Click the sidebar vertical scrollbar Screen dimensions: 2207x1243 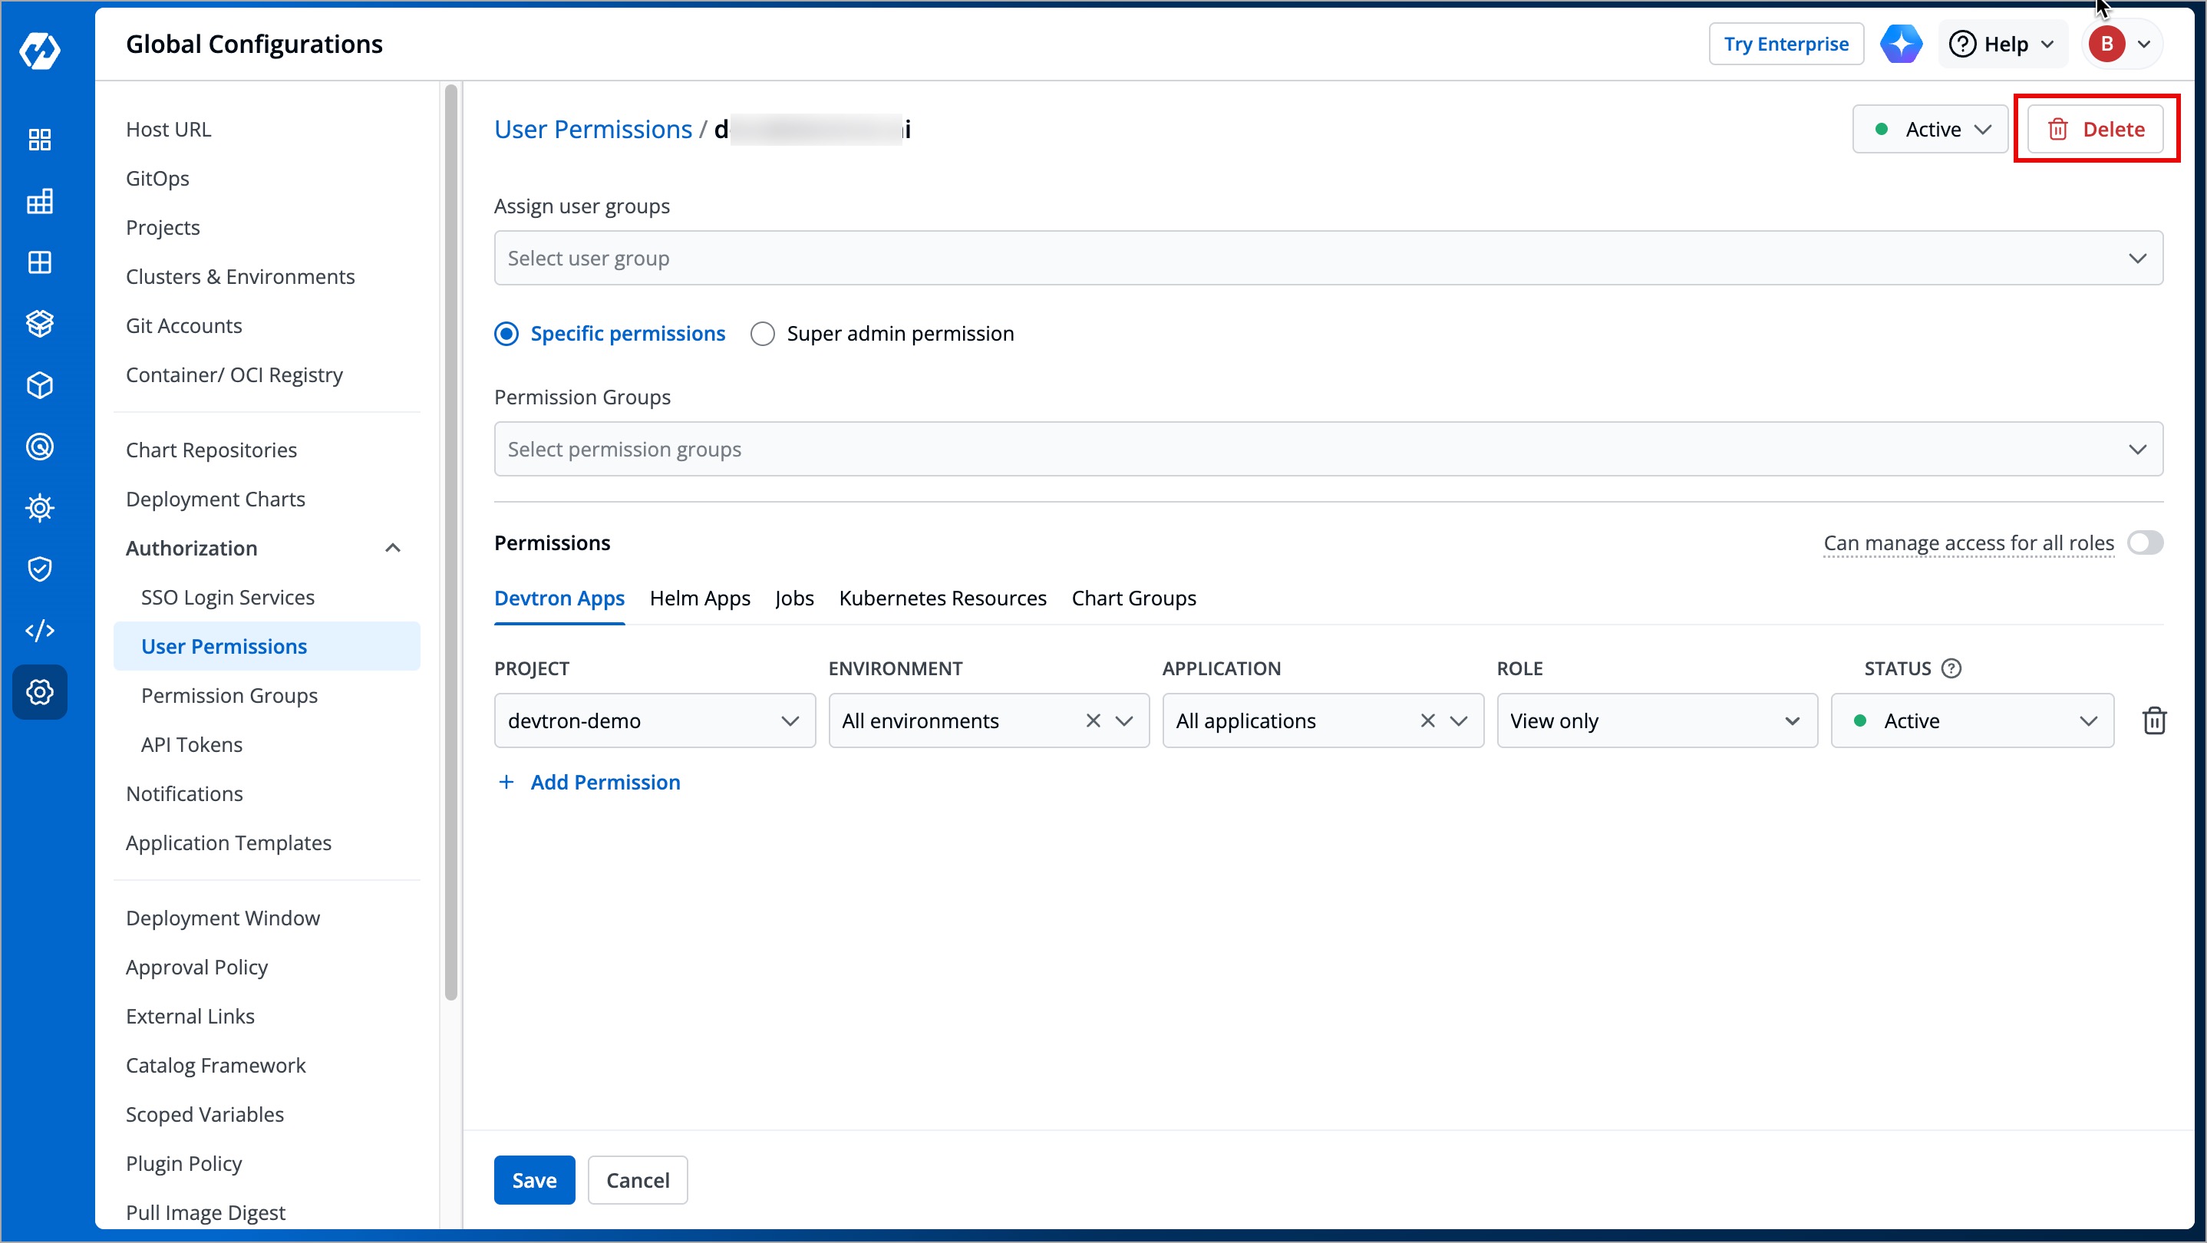451,542
